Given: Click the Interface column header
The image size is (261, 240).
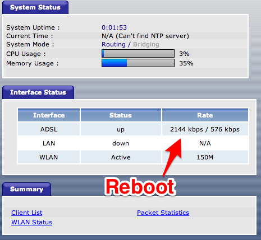Looking at the screenshot, I should tap(49, 115).
